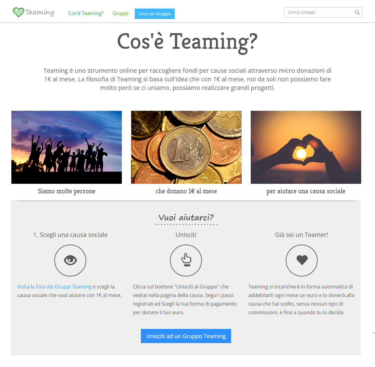Click the pointing hand icon circle
Screen dimensions: 375x367
coord(186,261)
